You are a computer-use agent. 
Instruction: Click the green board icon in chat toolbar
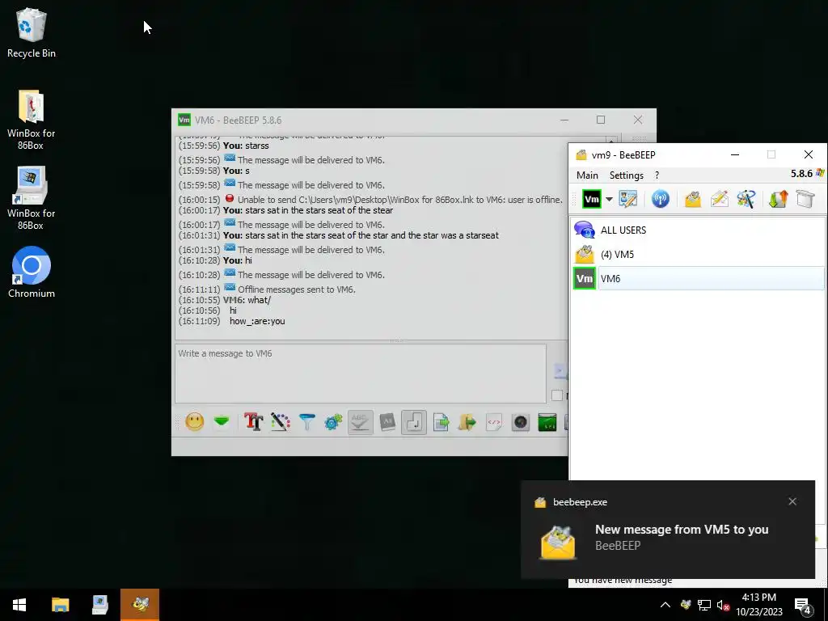coord(547,421)
